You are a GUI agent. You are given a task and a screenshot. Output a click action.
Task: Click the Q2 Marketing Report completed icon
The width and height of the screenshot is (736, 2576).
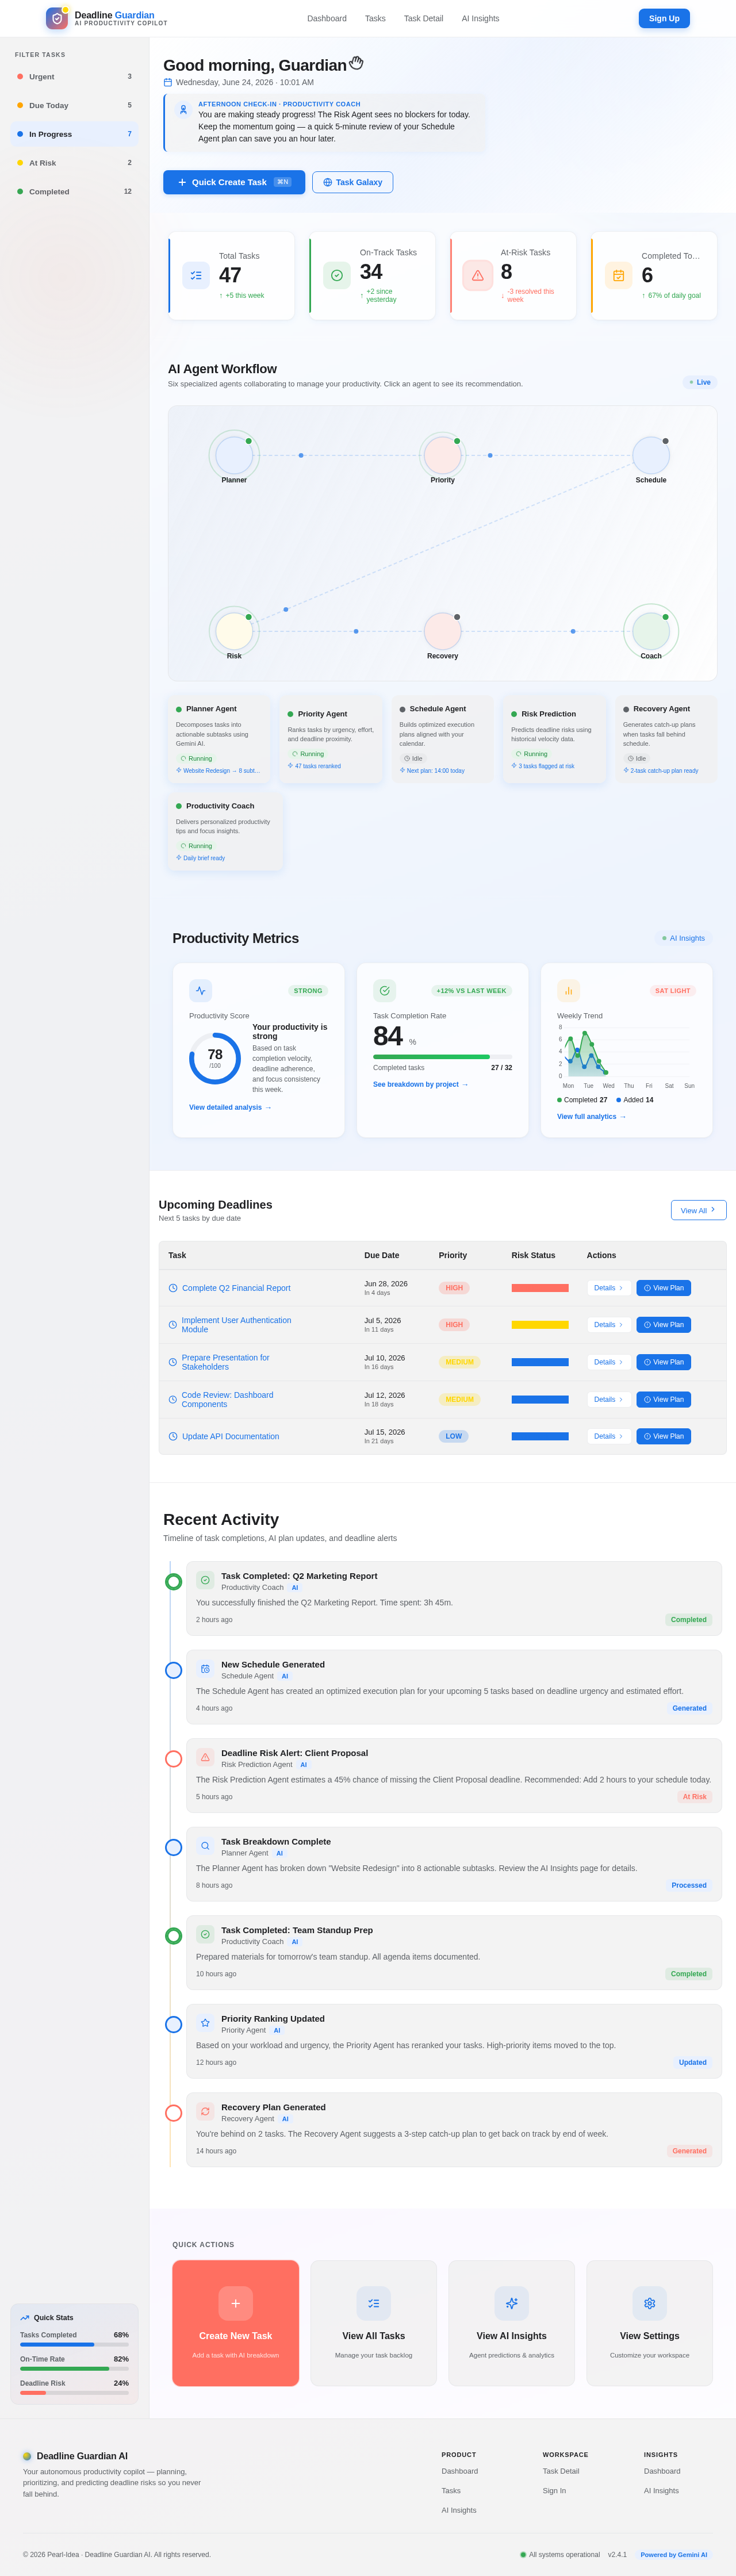(x=205, y=1580)
